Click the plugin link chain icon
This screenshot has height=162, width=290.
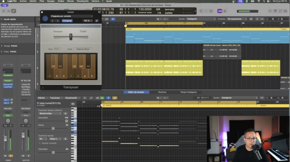(97, 21)
